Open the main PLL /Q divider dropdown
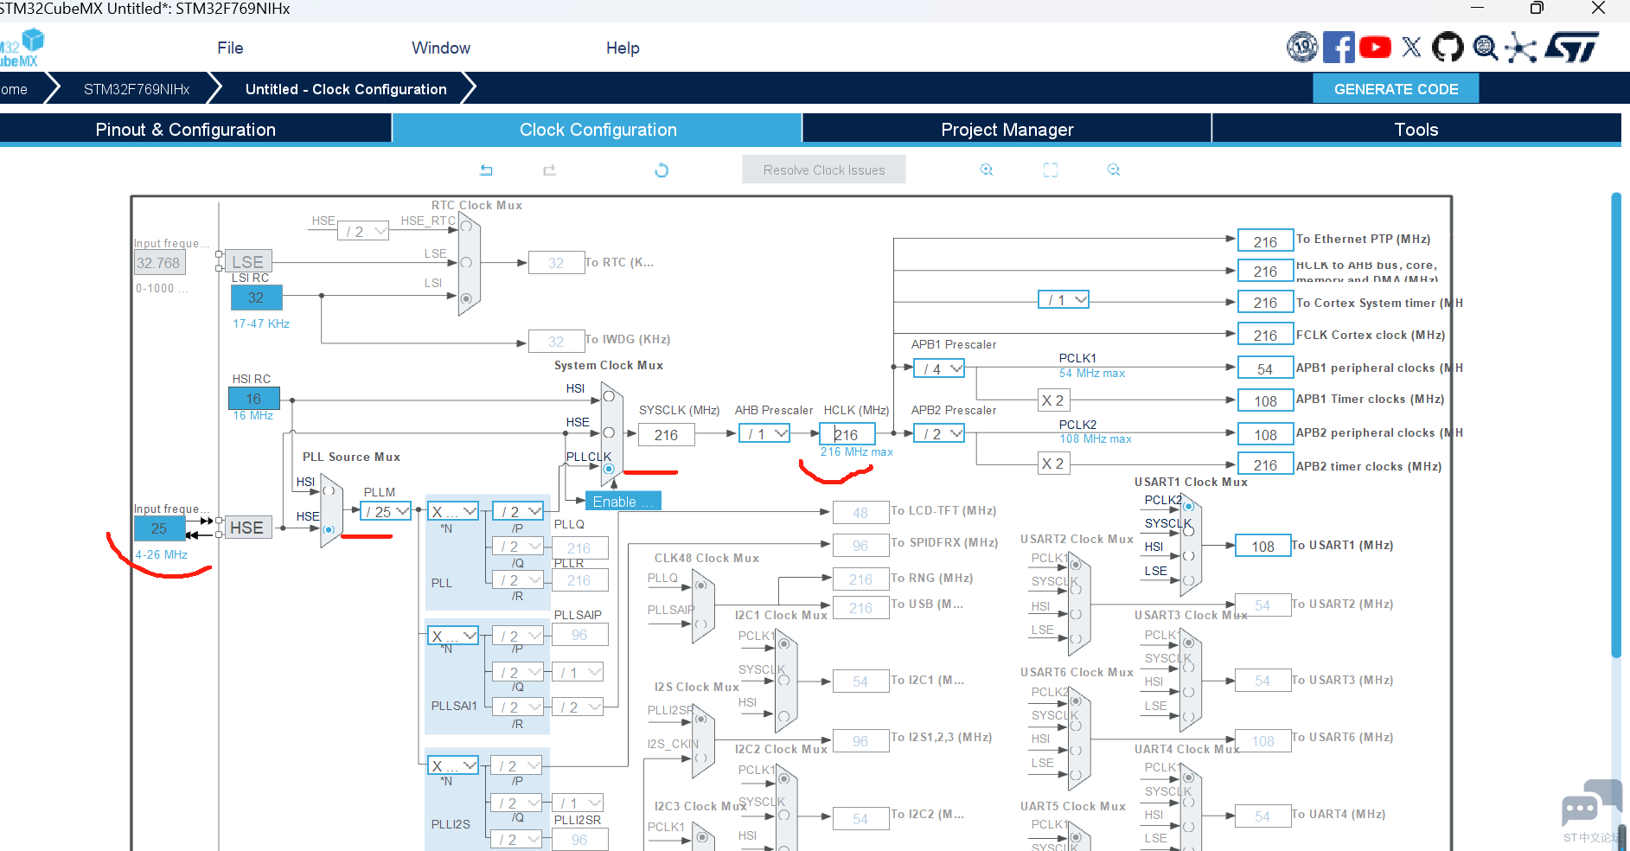The width and height of the screenshot is (1630, 851). (517, 547)
